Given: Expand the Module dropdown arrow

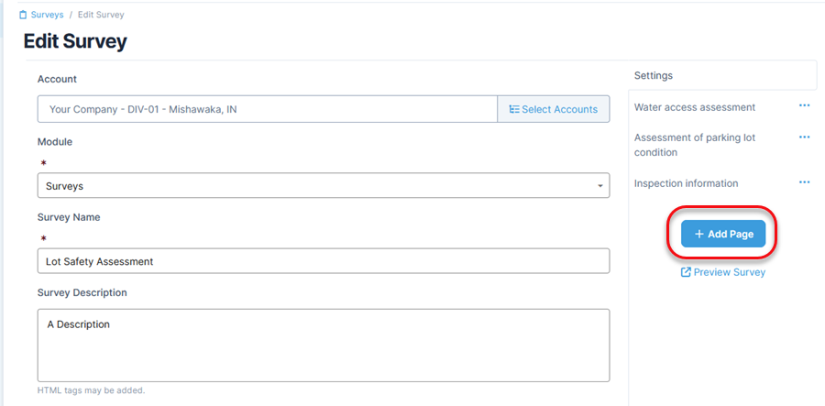Looking at the screenshot, I should tap(600, 186).
